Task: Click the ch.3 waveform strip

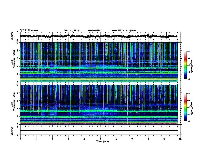Action: 100,131
